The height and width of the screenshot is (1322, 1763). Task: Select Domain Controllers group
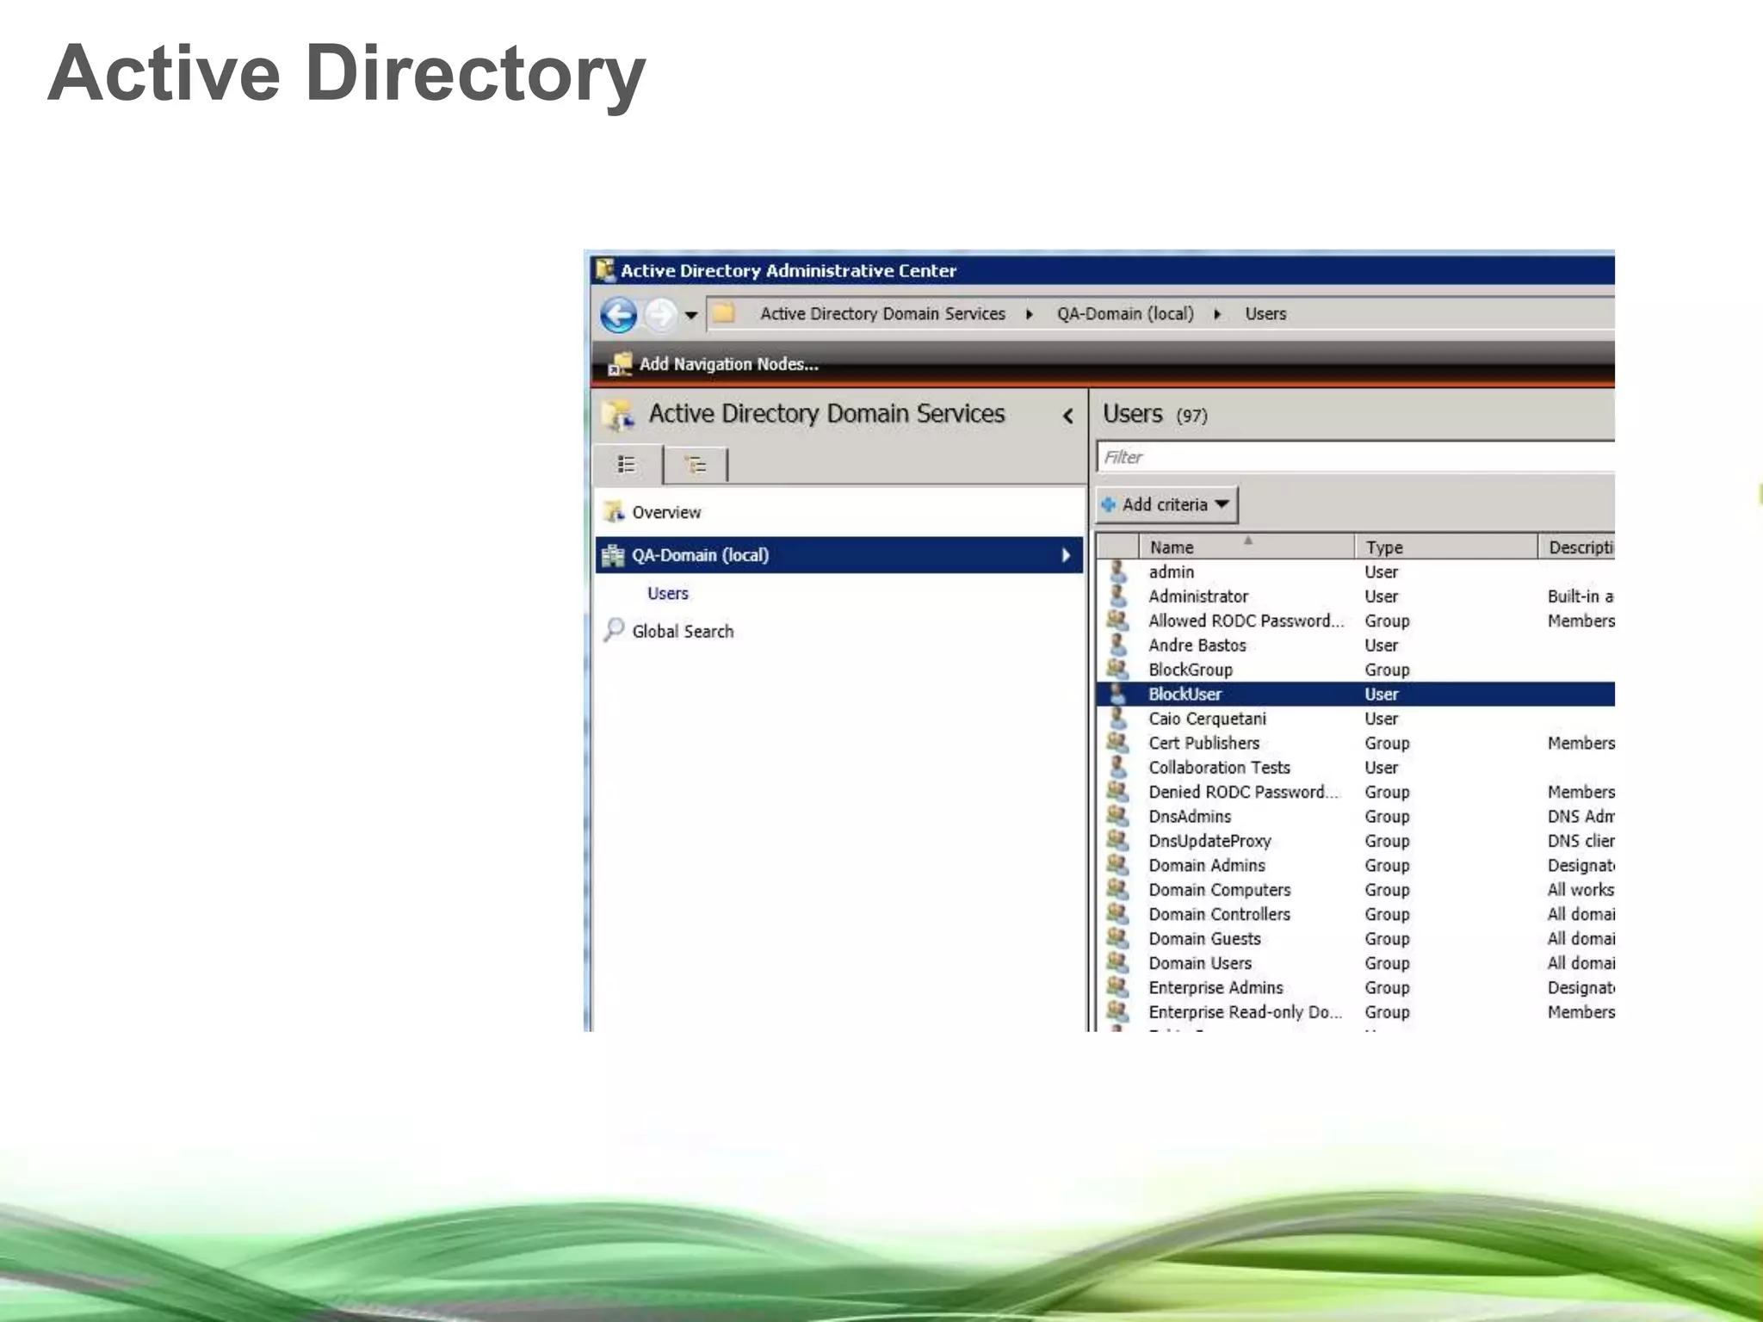(x=1356, y=914)
